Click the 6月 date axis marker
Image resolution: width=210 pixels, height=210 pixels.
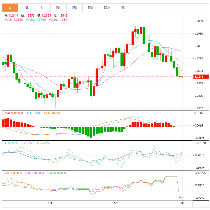pyautogui.click(x=182, y=203)
